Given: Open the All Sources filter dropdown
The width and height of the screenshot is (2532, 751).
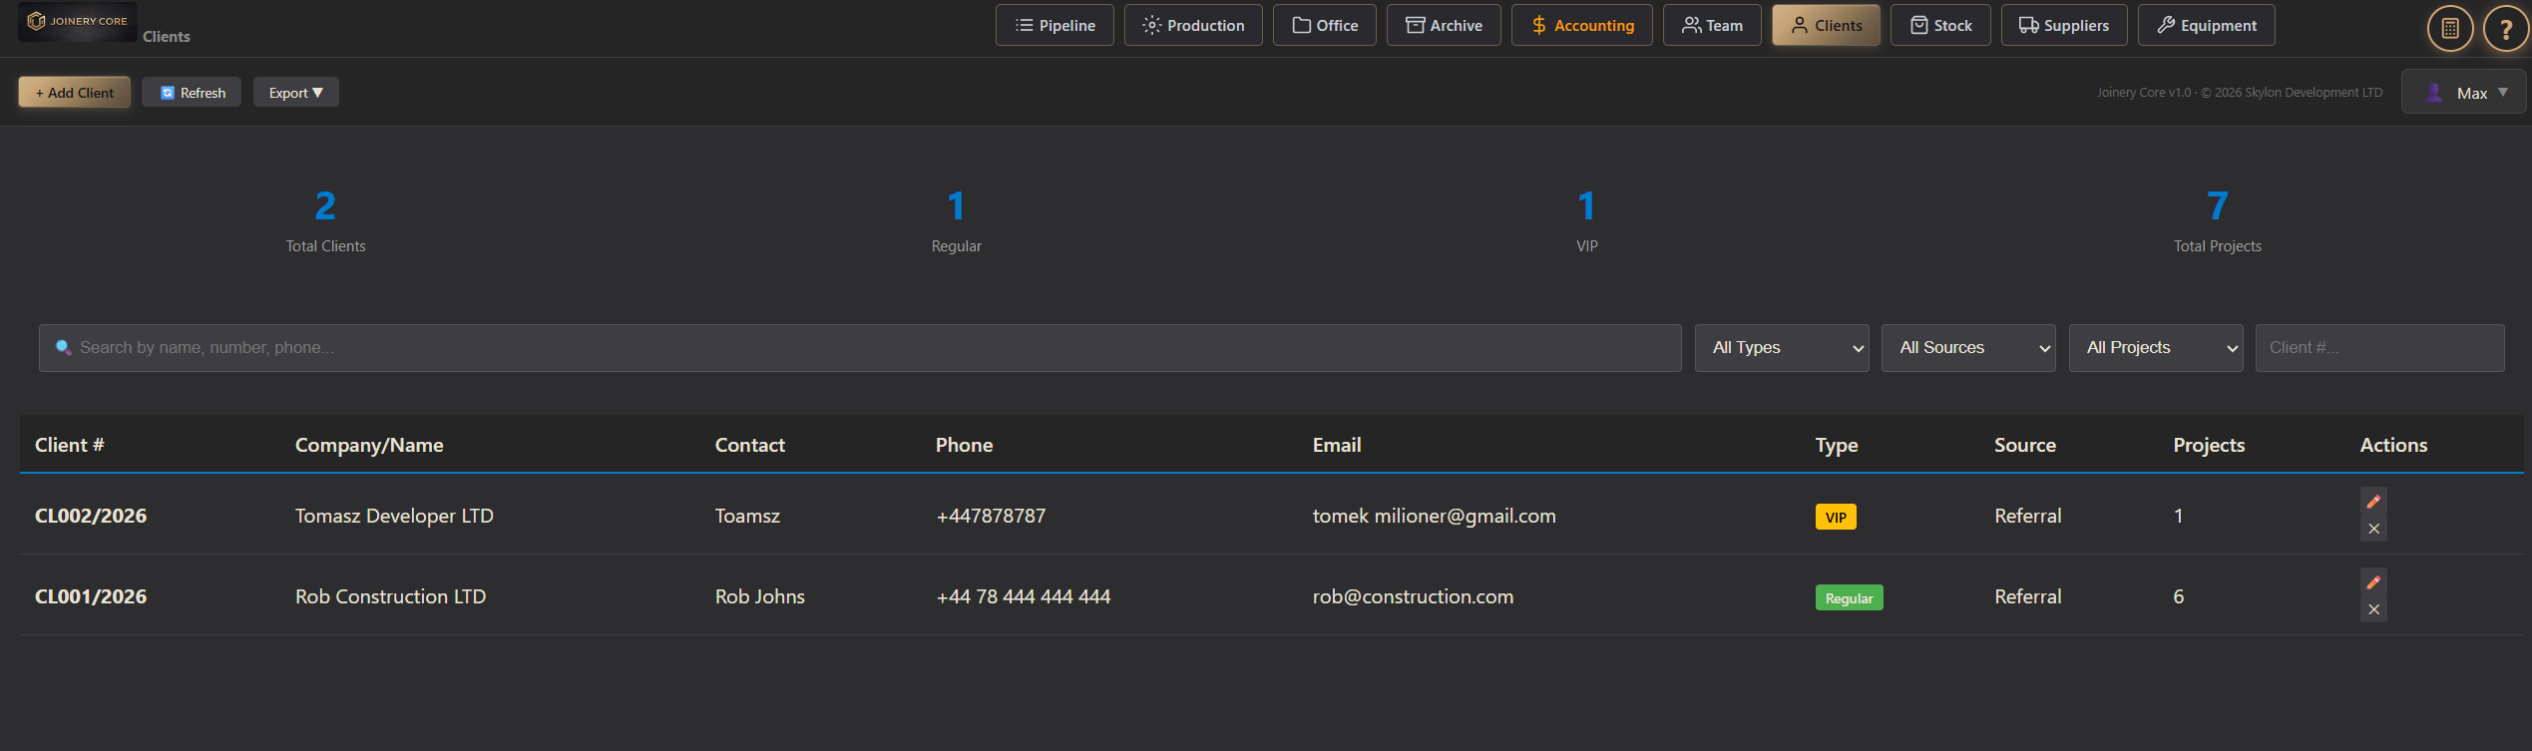Looking at the screenshot, I should (1968, 348).
